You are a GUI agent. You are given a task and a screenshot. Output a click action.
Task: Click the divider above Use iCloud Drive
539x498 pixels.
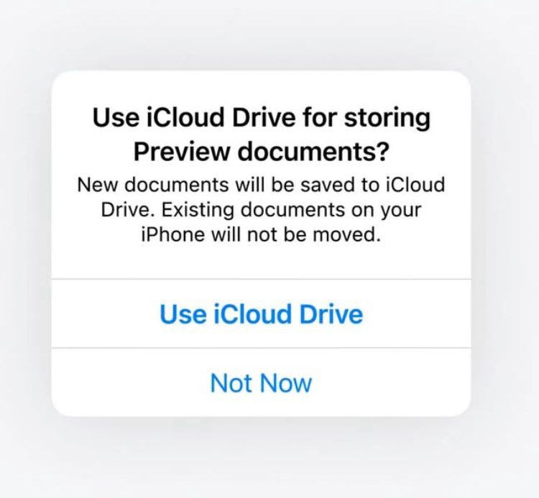point(261,279)
